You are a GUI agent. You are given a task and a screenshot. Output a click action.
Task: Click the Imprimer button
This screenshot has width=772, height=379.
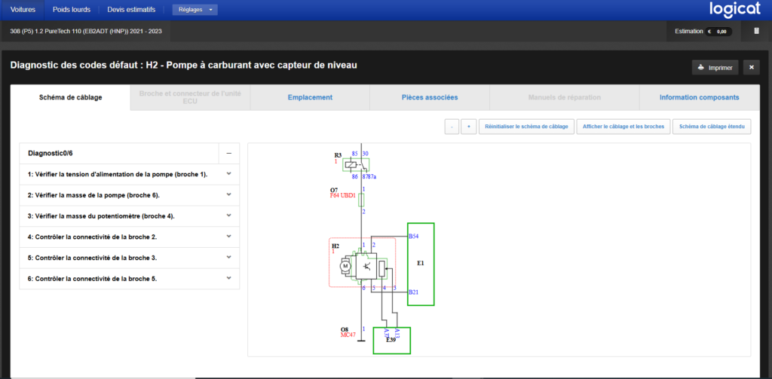(x=715, y=68)
